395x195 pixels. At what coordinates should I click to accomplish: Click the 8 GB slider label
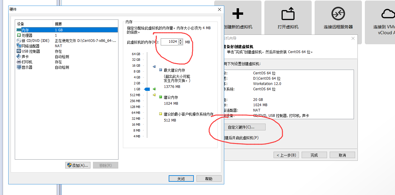[137, 71]
